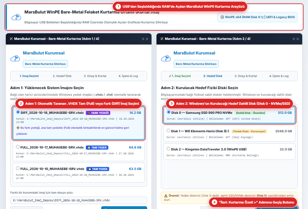Go to 2. Hedef Disk step in Adım 1 / 4 window
The image size is (308, 209).
(x=62, y=76)
